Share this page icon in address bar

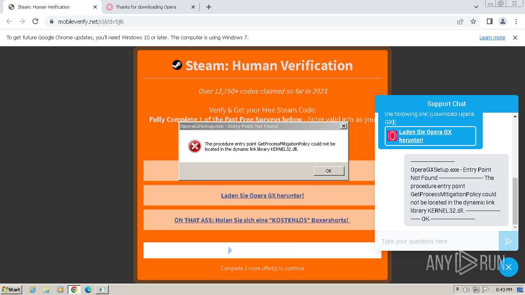[x=460, y=22]
